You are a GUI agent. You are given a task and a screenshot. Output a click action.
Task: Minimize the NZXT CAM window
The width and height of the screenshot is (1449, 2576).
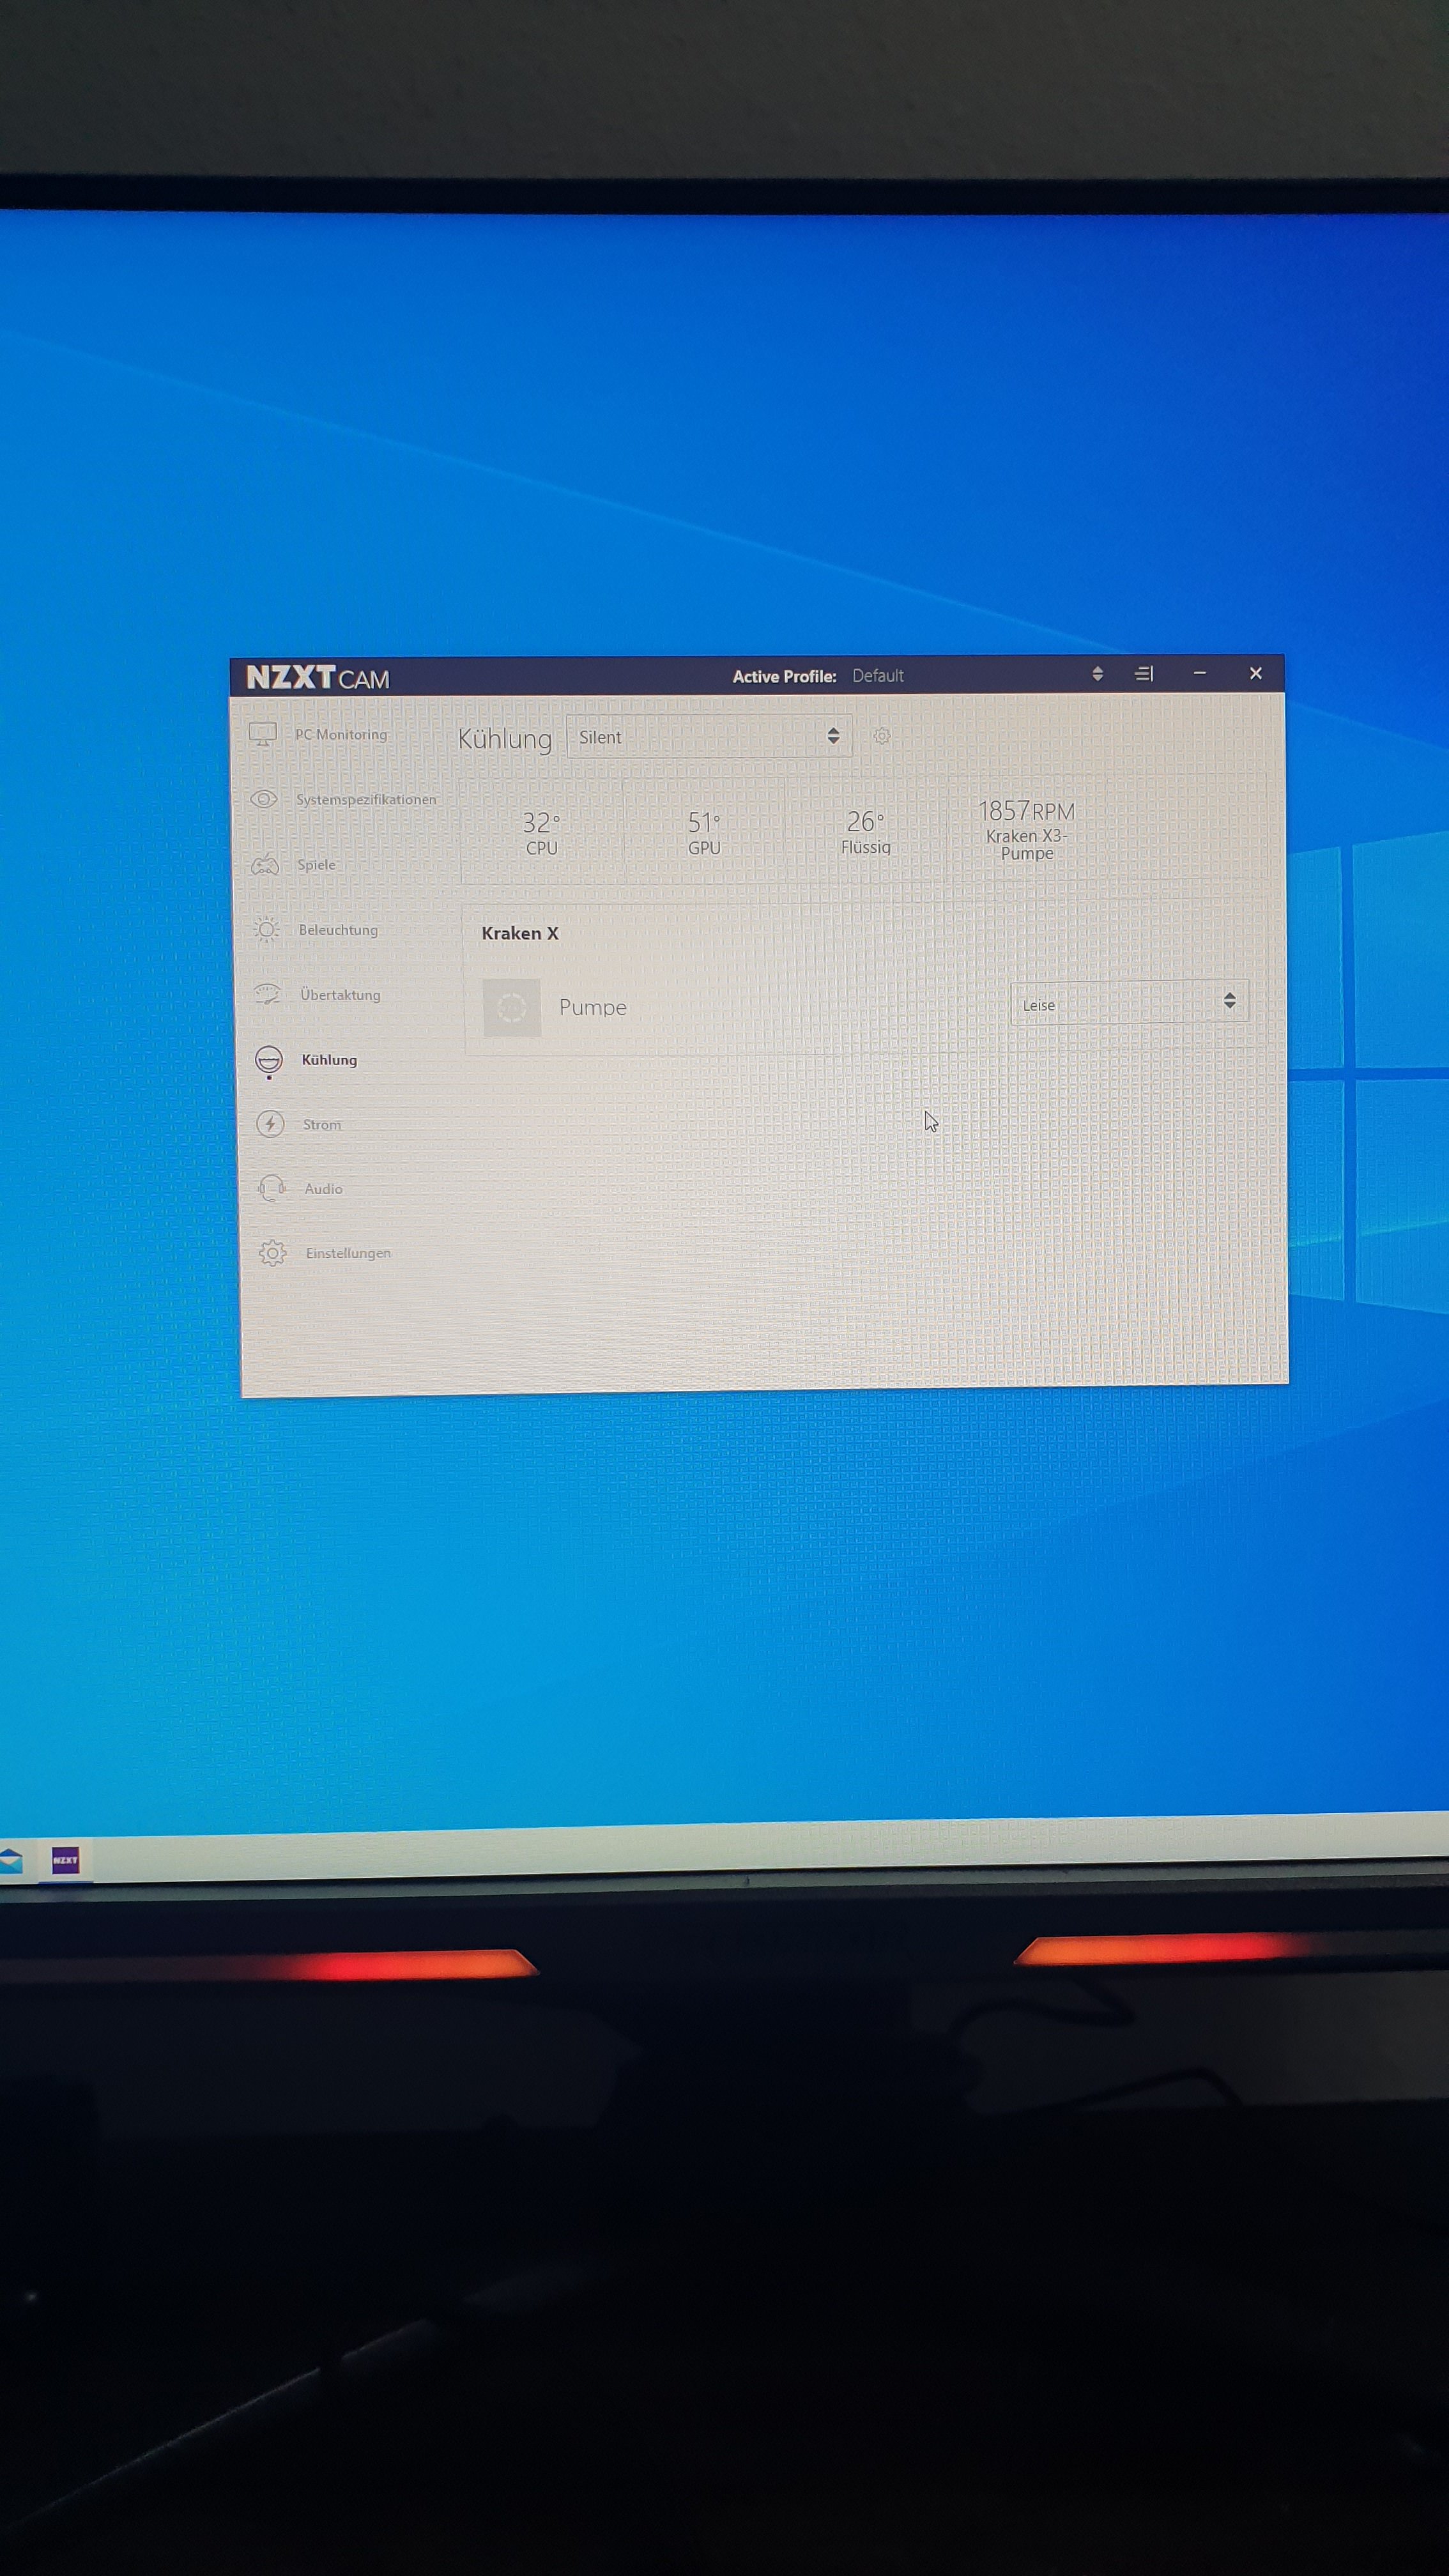[1199, 674]
